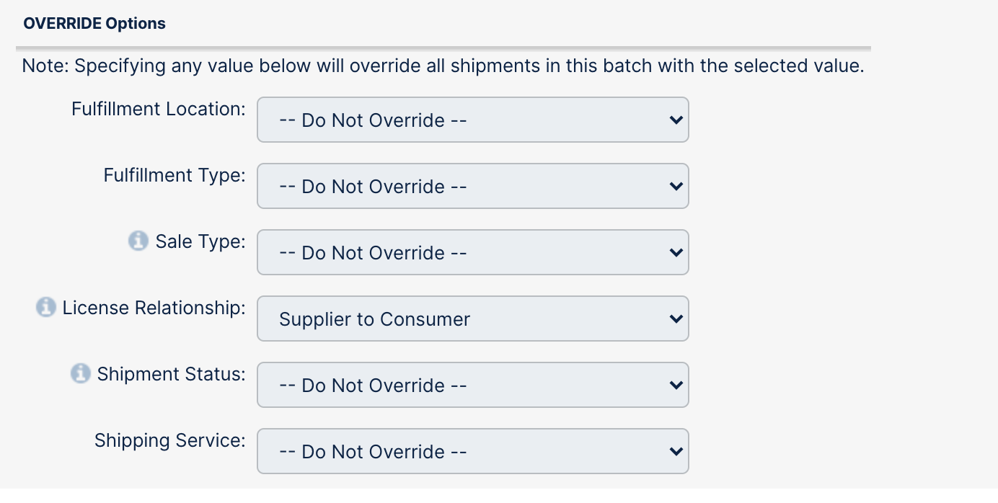The image size is (998, 503).
Task: Open the Sale Type dropdown
Action: [x=472, y=253]
